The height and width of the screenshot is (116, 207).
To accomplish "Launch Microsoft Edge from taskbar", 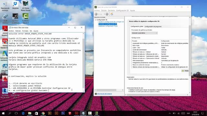I will click(23, 113).
